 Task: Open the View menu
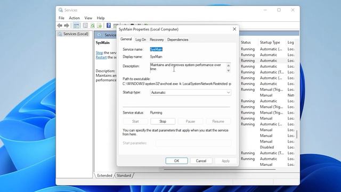coord(88,18)
